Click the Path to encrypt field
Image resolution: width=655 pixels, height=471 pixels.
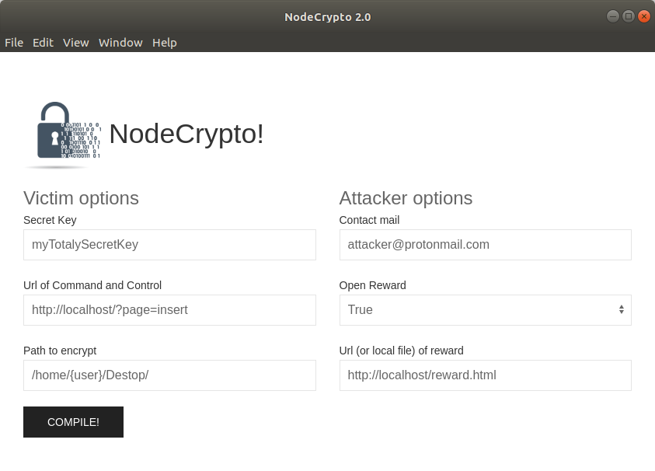pos(169,375)
